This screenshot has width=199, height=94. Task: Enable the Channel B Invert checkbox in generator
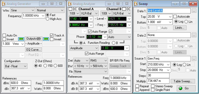(52, 39)
